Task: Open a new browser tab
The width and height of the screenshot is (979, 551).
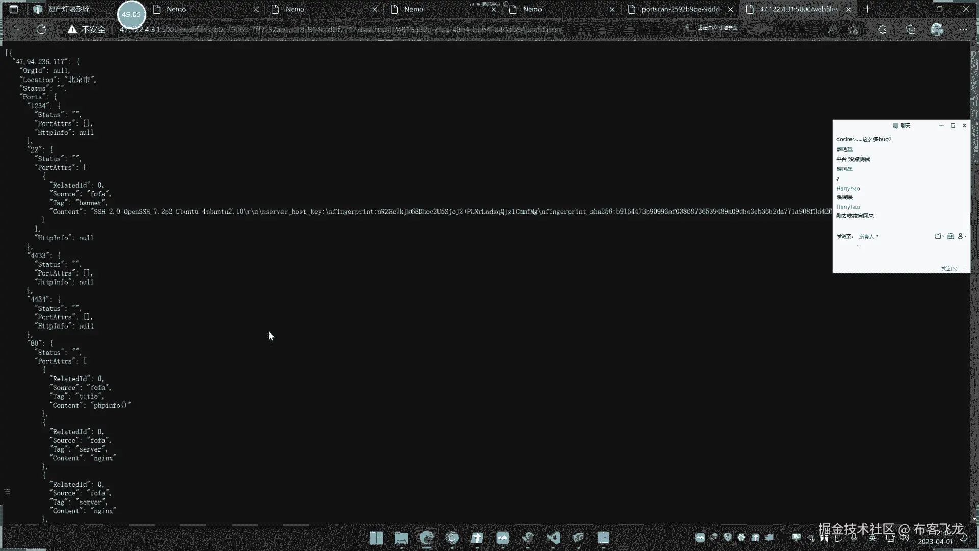Action: (x=867, y=9)
